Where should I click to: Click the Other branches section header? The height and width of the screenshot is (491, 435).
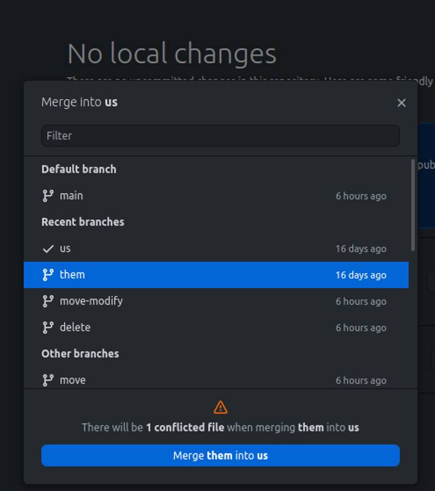pyautogui.click(x=80, y=354)
